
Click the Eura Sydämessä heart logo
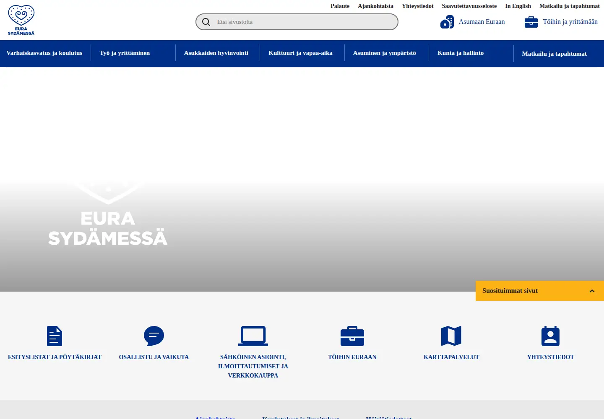[x=21, y=20]
